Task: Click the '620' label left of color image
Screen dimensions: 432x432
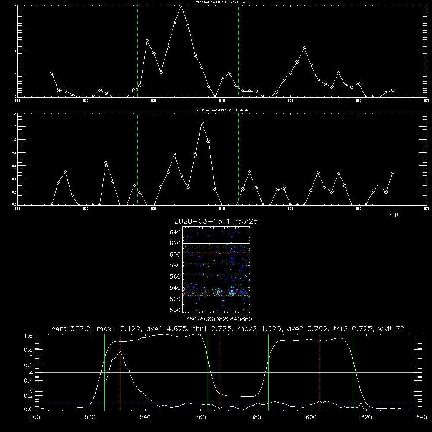Action: pos(175,243)
